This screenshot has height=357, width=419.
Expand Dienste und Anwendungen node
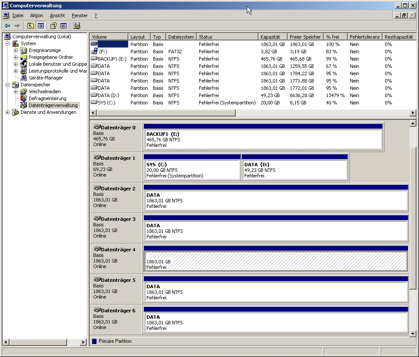[x=7, y=112]
